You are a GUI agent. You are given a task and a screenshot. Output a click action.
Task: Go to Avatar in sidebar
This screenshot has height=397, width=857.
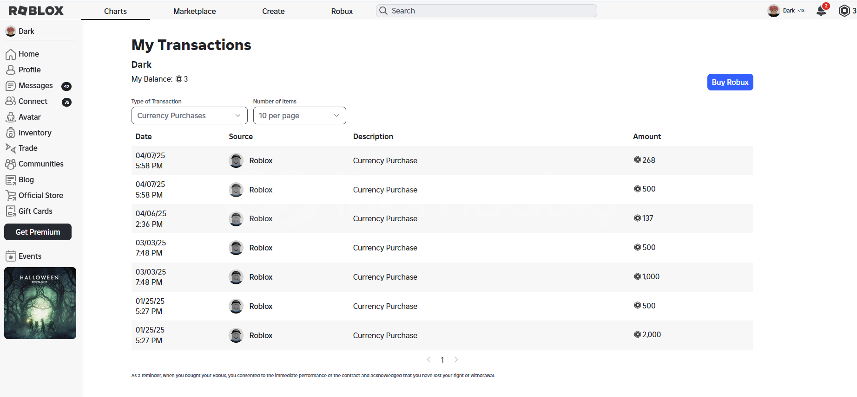click(x=29, y=117)
